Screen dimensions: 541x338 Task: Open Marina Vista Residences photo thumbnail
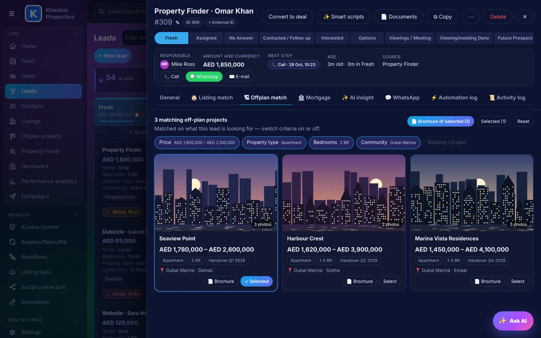click(x=472, y=192)
